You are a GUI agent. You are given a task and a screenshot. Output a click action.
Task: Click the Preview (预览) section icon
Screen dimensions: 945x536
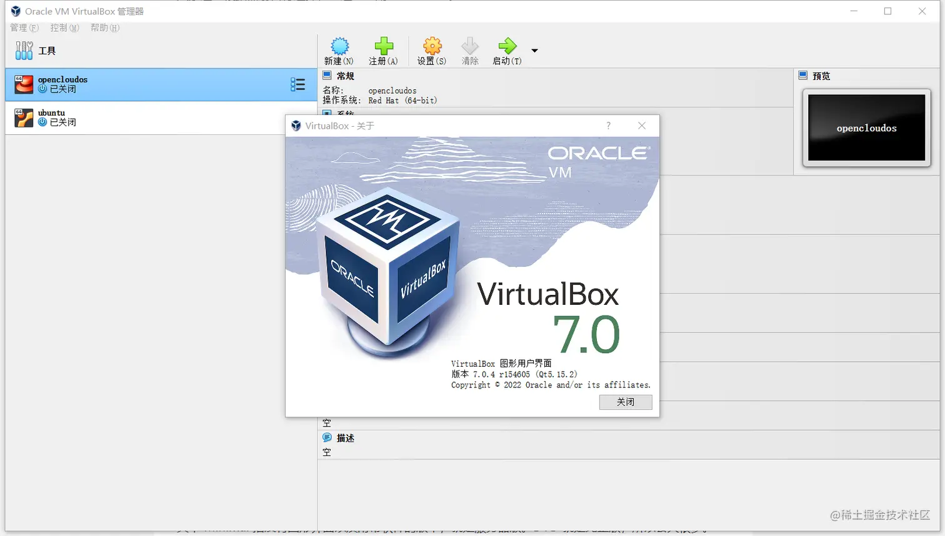pyautogui.click(x=803, y=76)
